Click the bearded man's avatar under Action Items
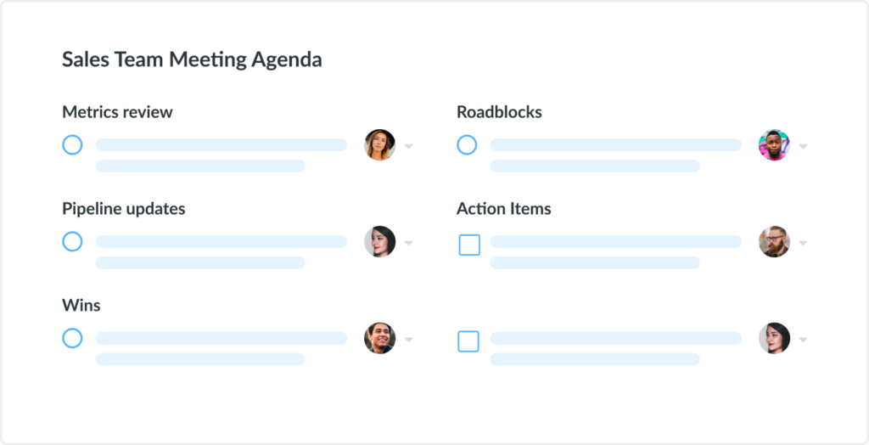Viewport: 869px width, 445px height. [774, 242]
